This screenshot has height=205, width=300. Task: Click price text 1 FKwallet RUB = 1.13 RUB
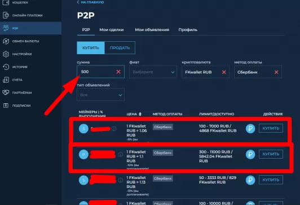point(136,182)
